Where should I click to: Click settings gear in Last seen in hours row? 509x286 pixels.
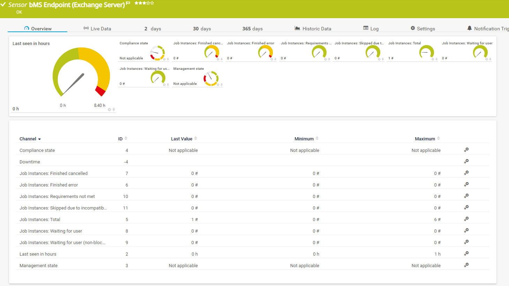pos(466,254)
